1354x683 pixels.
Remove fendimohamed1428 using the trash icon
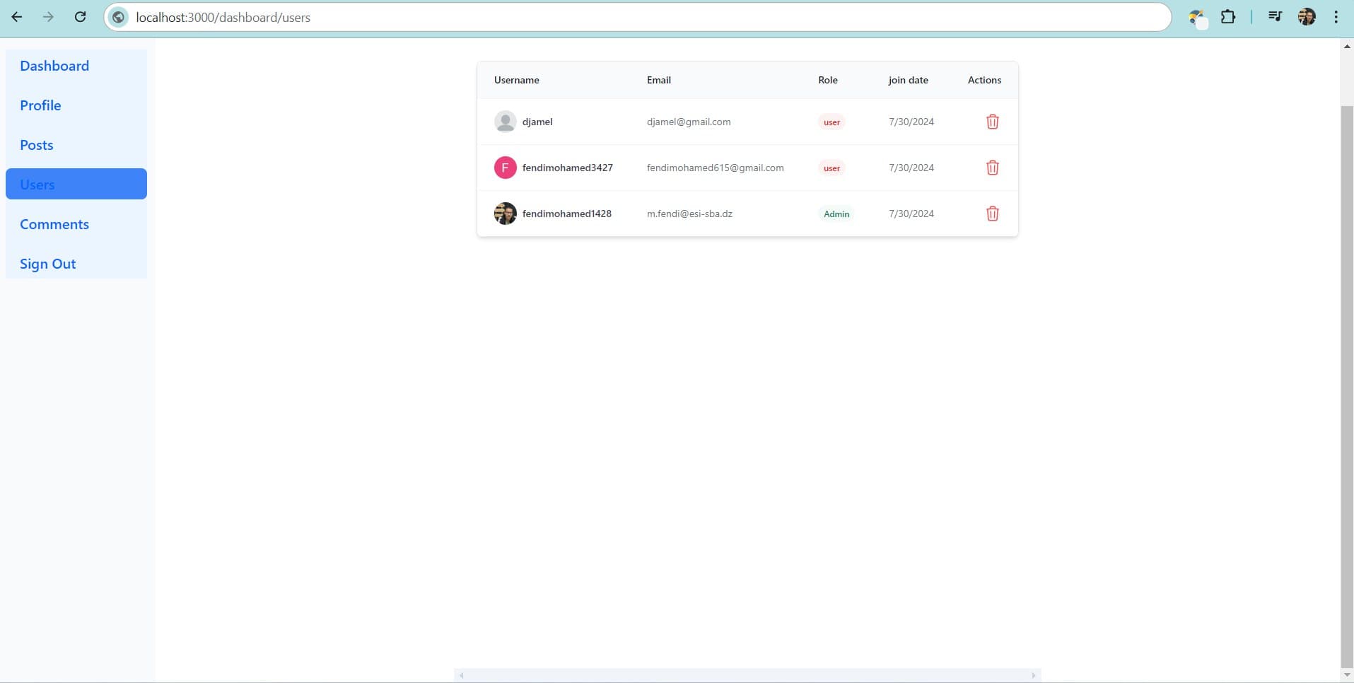click(992, 214)
